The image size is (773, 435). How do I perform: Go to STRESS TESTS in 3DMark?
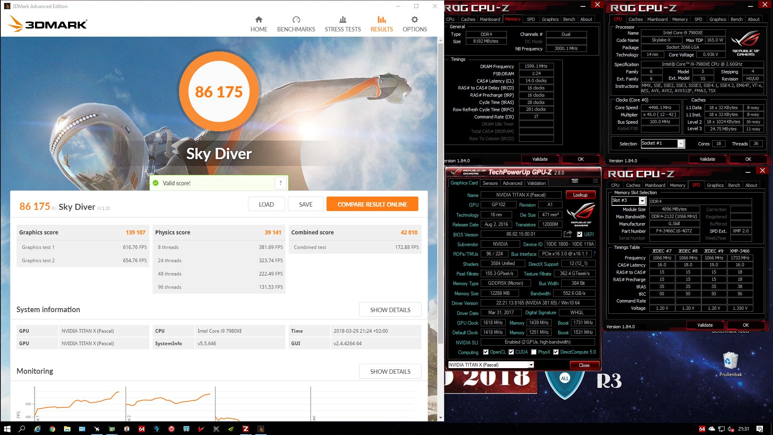coord(343,24)
